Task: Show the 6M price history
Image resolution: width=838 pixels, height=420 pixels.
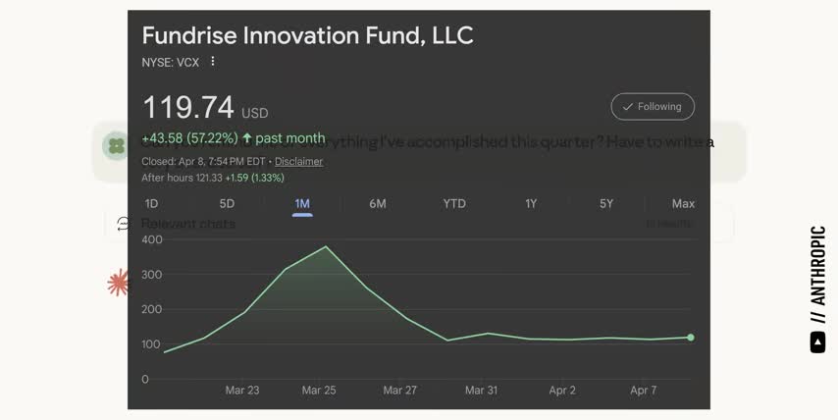Action: coord(378,204)
